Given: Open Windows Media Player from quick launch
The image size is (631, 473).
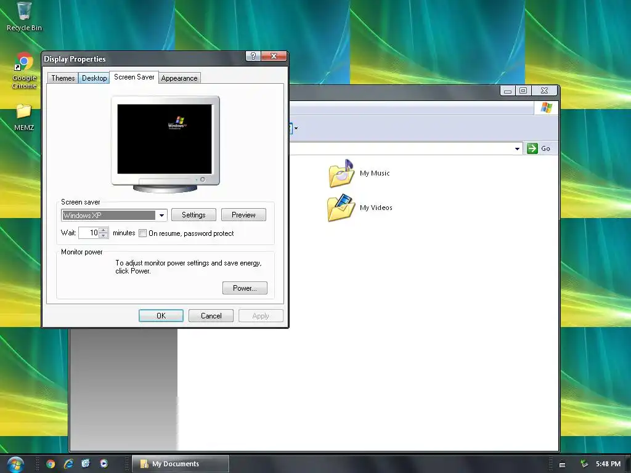Looking at the screenshot, I should point(104,464).
